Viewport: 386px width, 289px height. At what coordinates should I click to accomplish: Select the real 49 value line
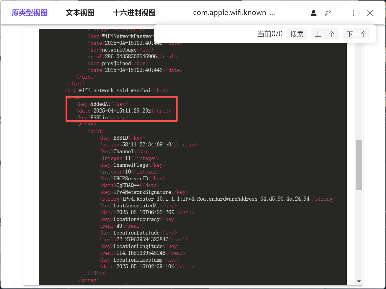[x=121, y=226]
